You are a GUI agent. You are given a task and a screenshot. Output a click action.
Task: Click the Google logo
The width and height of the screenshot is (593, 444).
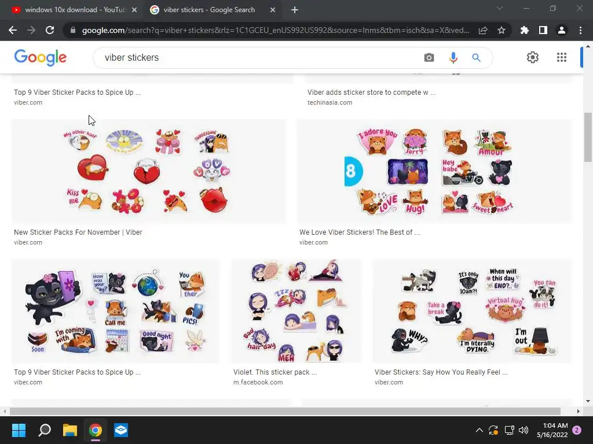point(41,57)
